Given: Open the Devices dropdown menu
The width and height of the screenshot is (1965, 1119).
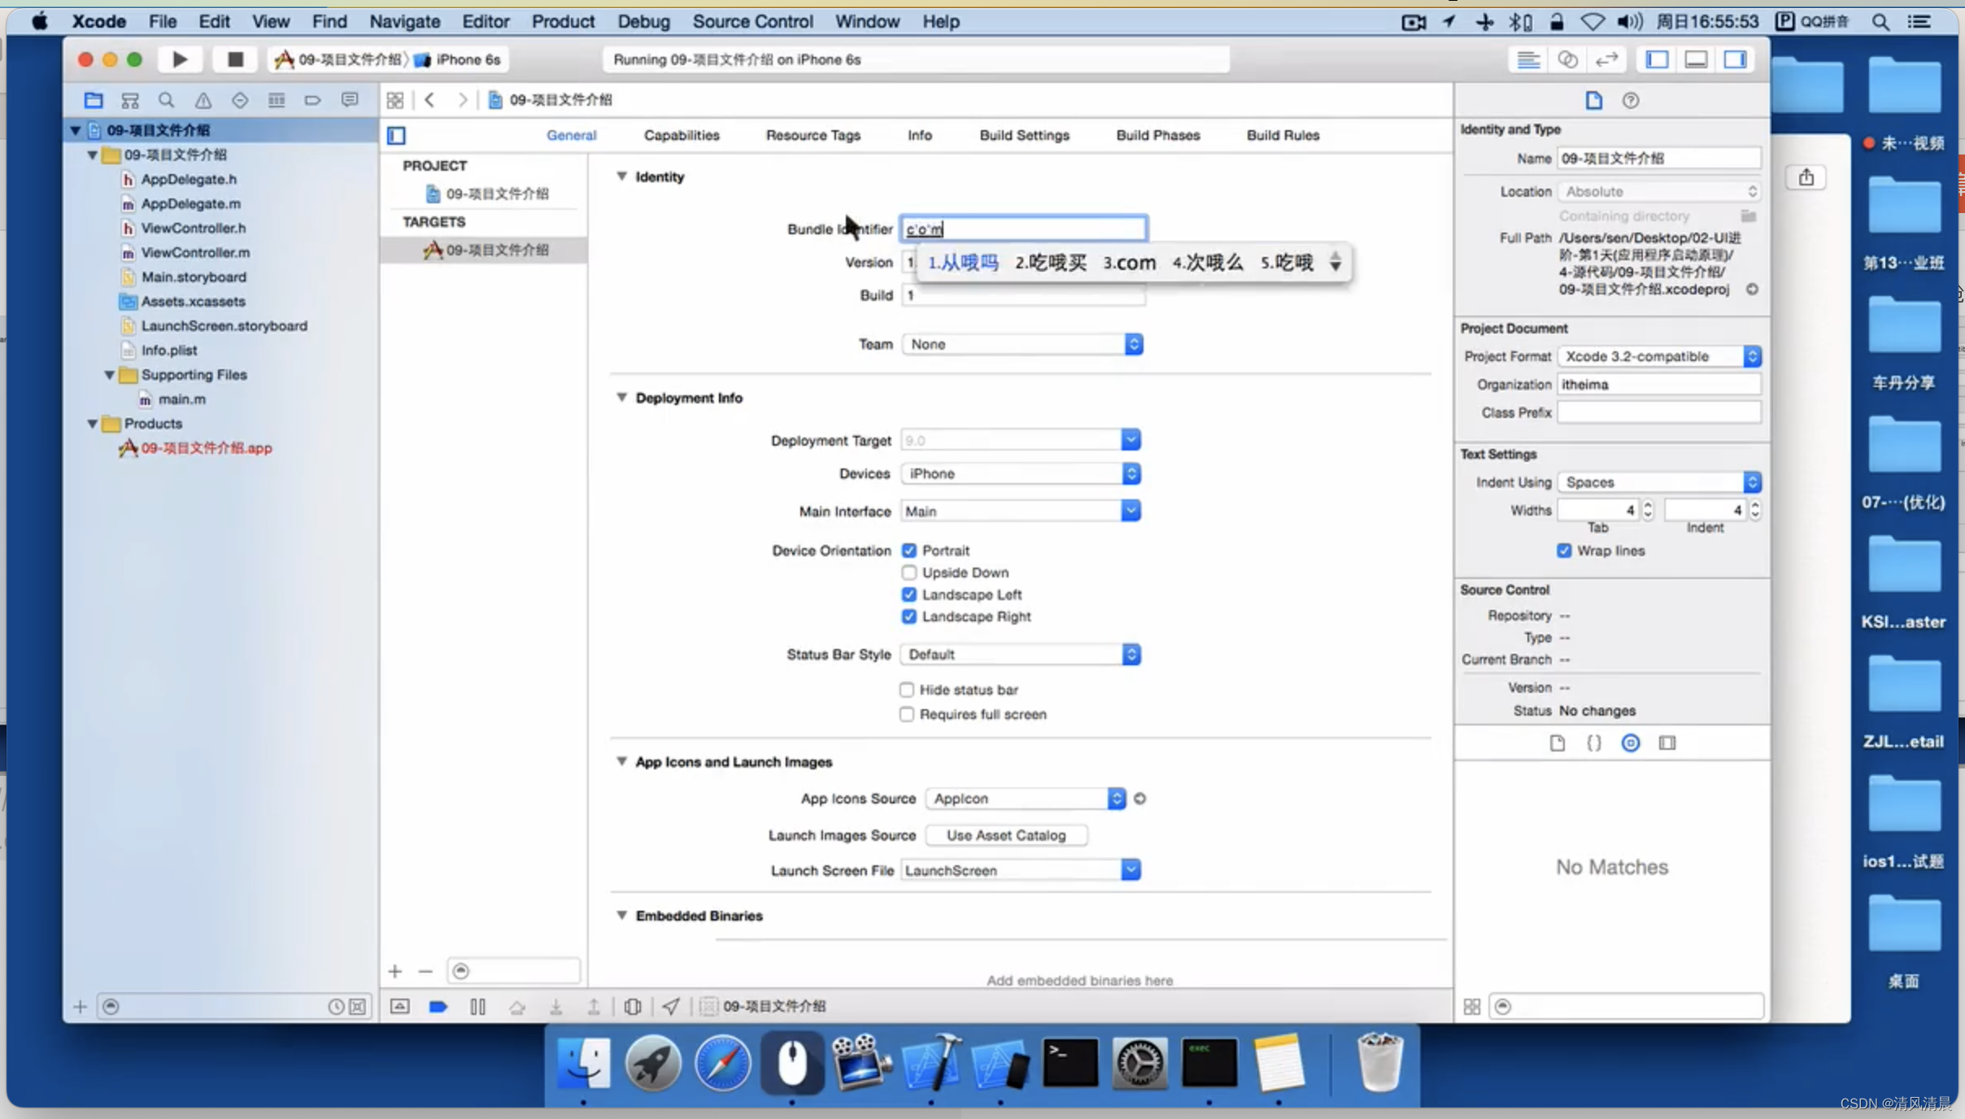Looking at the screenshot, I should click(1131, 474).
